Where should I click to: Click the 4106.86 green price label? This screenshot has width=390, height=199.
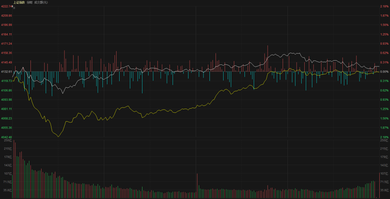click(6, 90)
